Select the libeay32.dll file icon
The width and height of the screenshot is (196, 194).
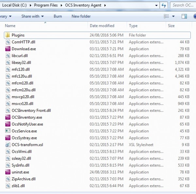pos(8,62)
